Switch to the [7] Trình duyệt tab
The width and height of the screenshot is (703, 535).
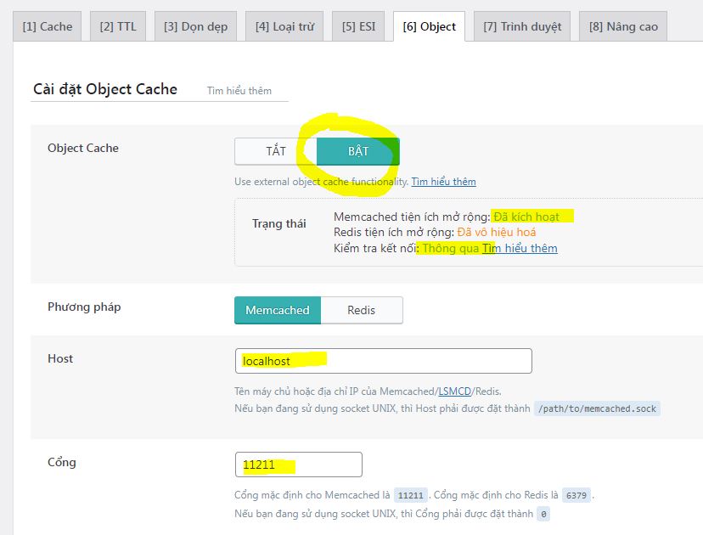point(522,26)
